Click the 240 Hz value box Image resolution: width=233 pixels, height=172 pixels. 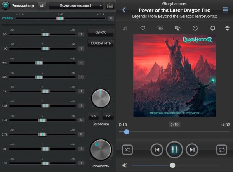pos(81,63)
